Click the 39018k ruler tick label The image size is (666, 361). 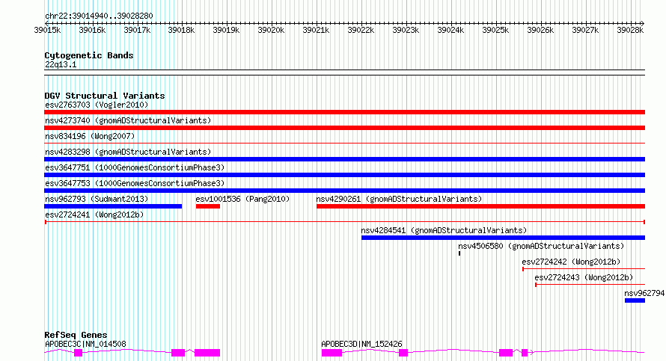[181, 30]
